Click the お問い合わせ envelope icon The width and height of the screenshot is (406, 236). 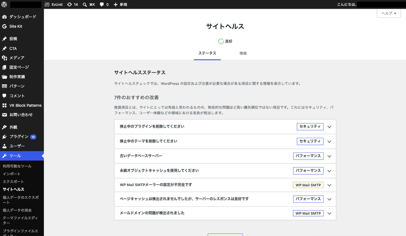pos(4,115)
